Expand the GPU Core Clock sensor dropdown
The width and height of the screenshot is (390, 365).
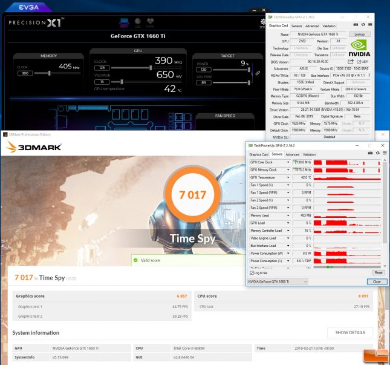[288, 162]
